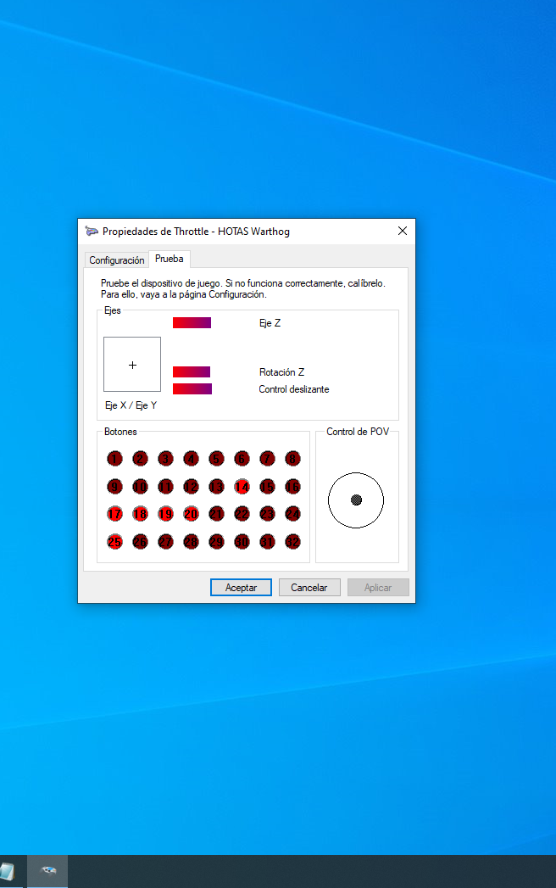556x888 pixels.
Task: Click the 'Control deslizante' label
Action: [x=294, y=389]
